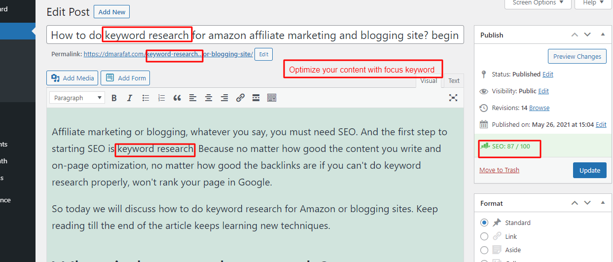Screen dimensions: 613x262
Task: Select the Link post format
Action: pyautogui.click(x=484, y=236)
